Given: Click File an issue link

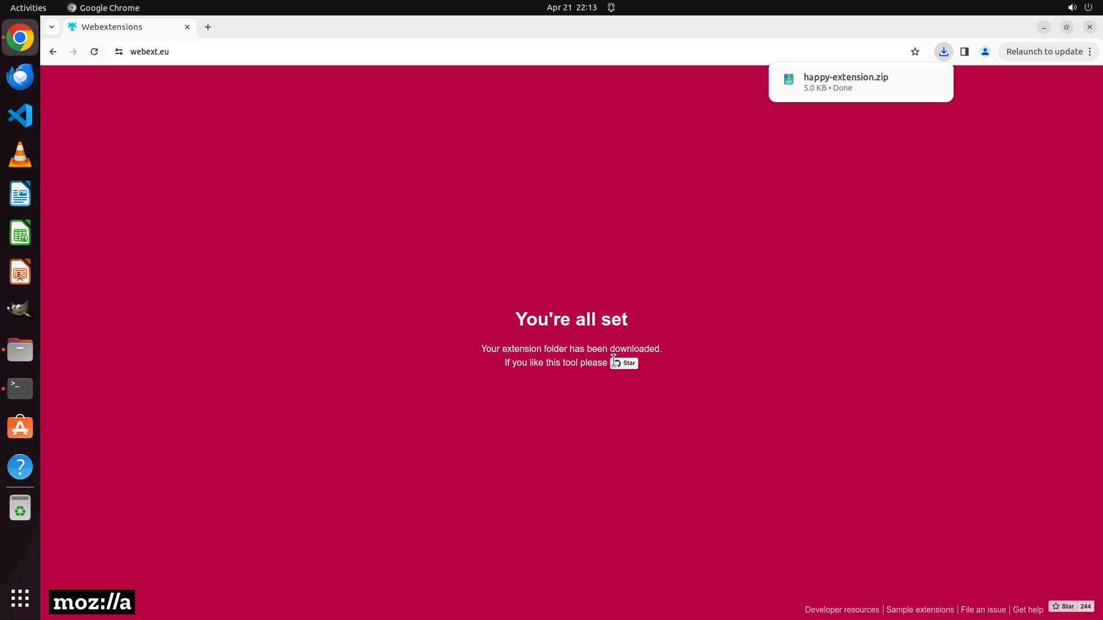Looking at the screenshot, I should pyautogui.click(x=983, y=610).
